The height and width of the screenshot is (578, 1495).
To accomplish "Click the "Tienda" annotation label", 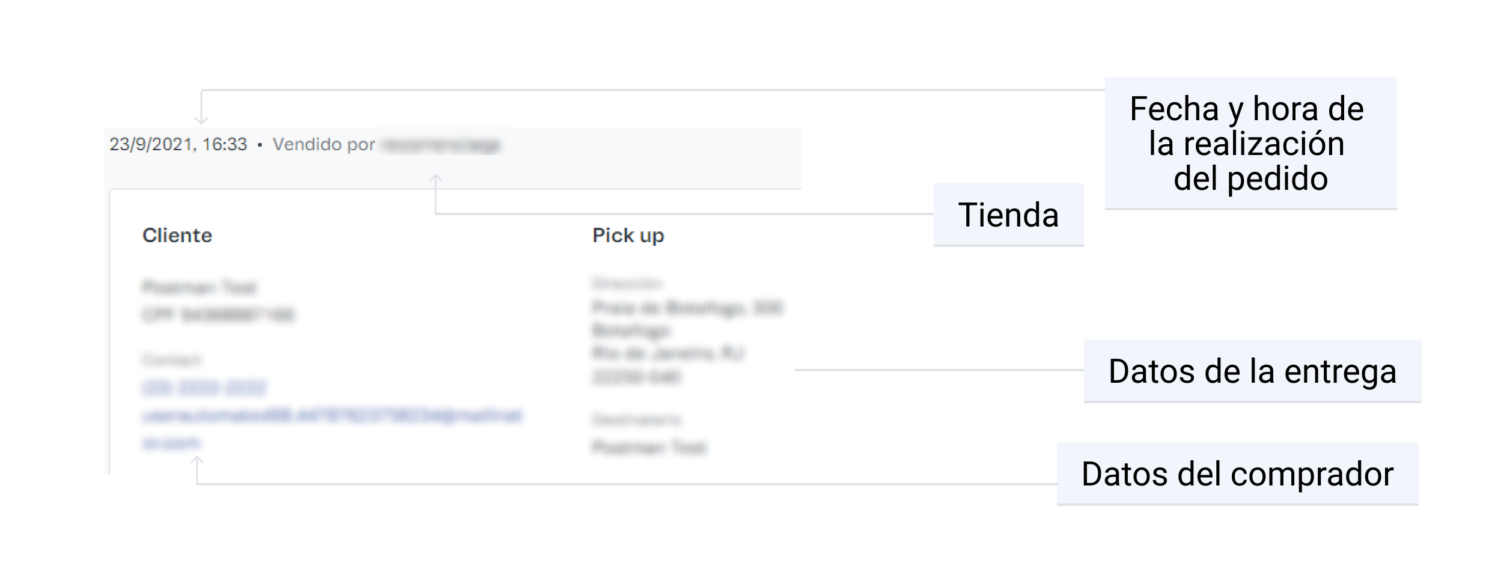I will coord(1008,215).
